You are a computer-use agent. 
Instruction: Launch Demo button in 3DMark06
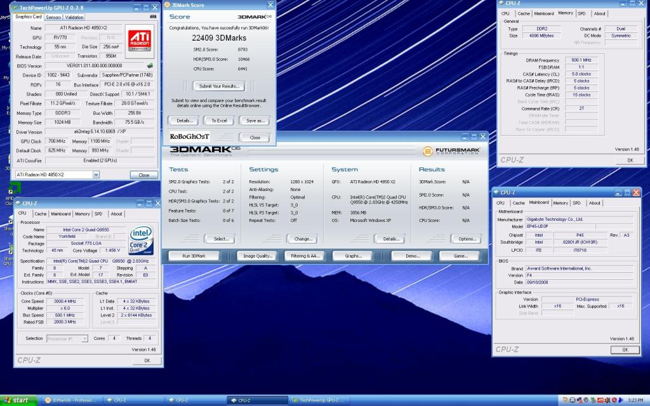click(x=412, y=256)
